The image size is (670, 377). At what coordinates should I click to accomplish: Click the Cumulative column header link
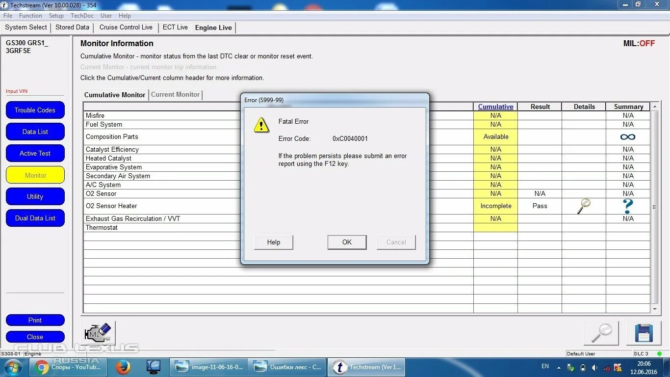(495, 107)
